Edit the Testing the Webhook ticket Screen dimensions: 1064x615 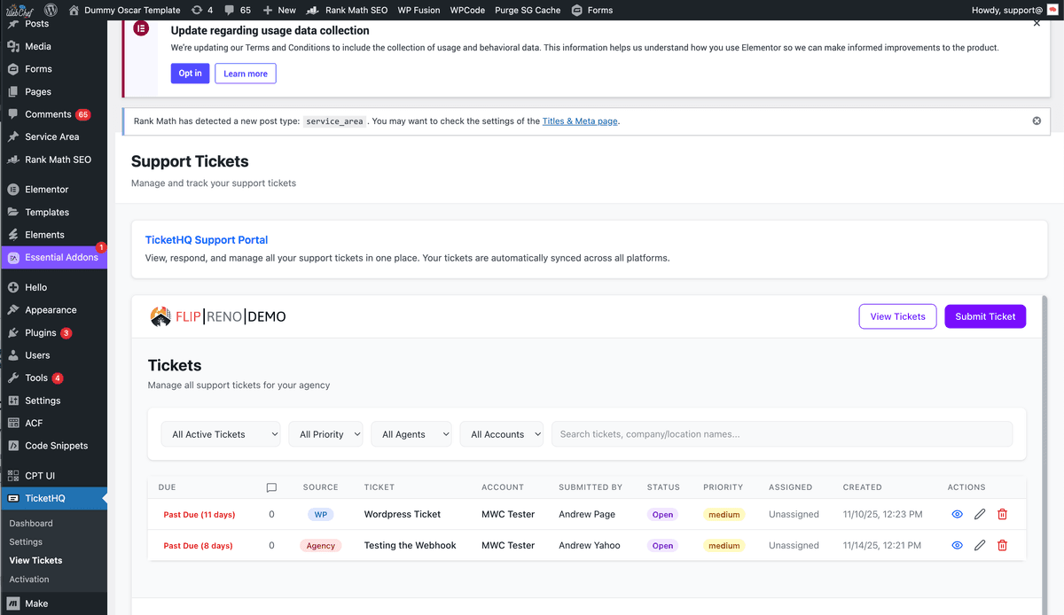pyautogui.click(x=979, y=545)
